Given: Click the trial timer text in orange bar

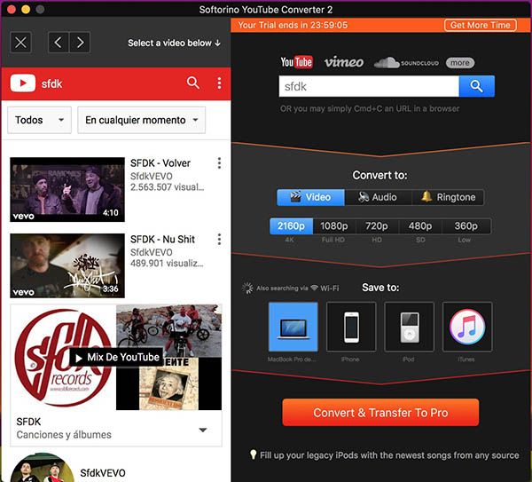Looking at the screenshot, I should 293,25.
